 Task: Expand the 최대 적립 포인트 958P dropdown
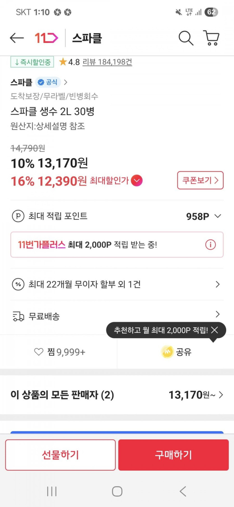[217, 216]
